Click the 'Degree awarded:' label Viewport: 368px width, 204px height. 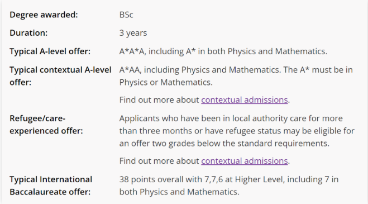point(44,15)
